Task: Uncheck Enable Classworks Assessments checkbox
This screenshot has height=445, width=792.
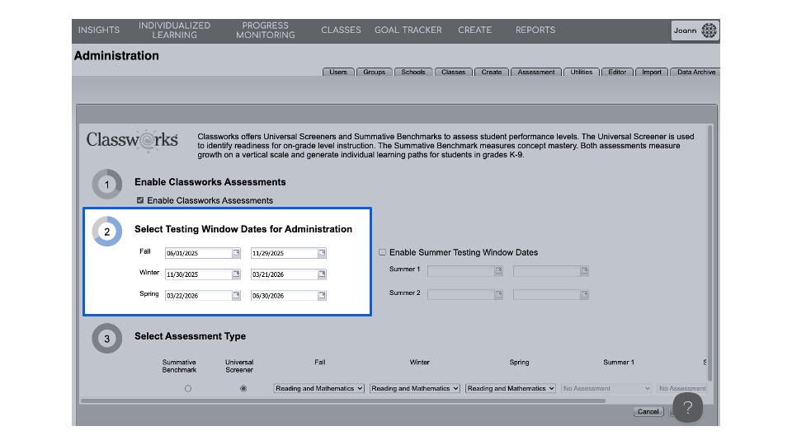Action: (140, 200)
